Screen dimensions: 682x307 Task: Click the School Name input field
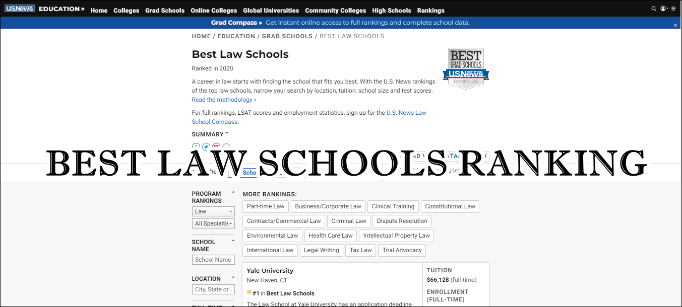(213, 259)
